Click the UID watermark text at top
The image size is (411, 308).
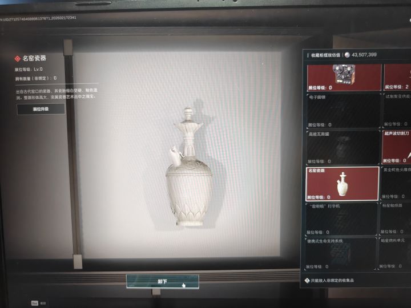tap(38, 19)
